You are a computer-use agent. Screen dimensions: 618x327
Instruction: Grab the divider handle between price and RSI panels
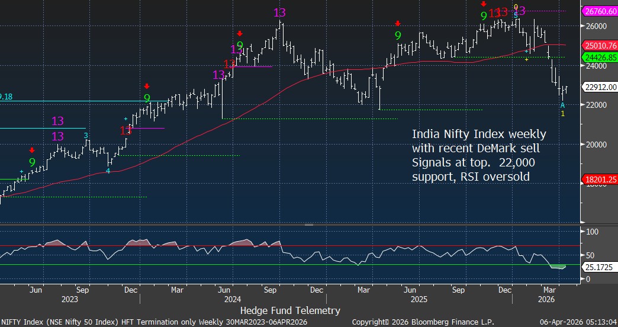(308, 225)
